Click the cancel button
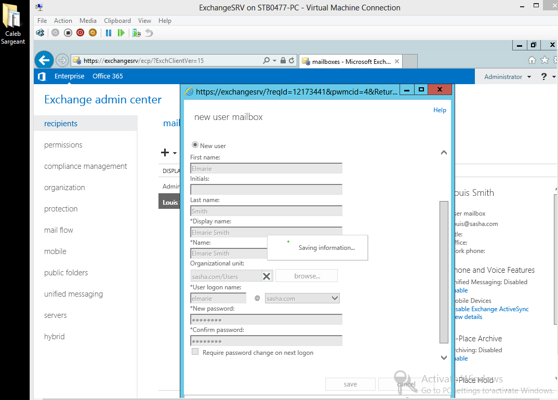Screen dimensions: 558x400 (406, 384)
